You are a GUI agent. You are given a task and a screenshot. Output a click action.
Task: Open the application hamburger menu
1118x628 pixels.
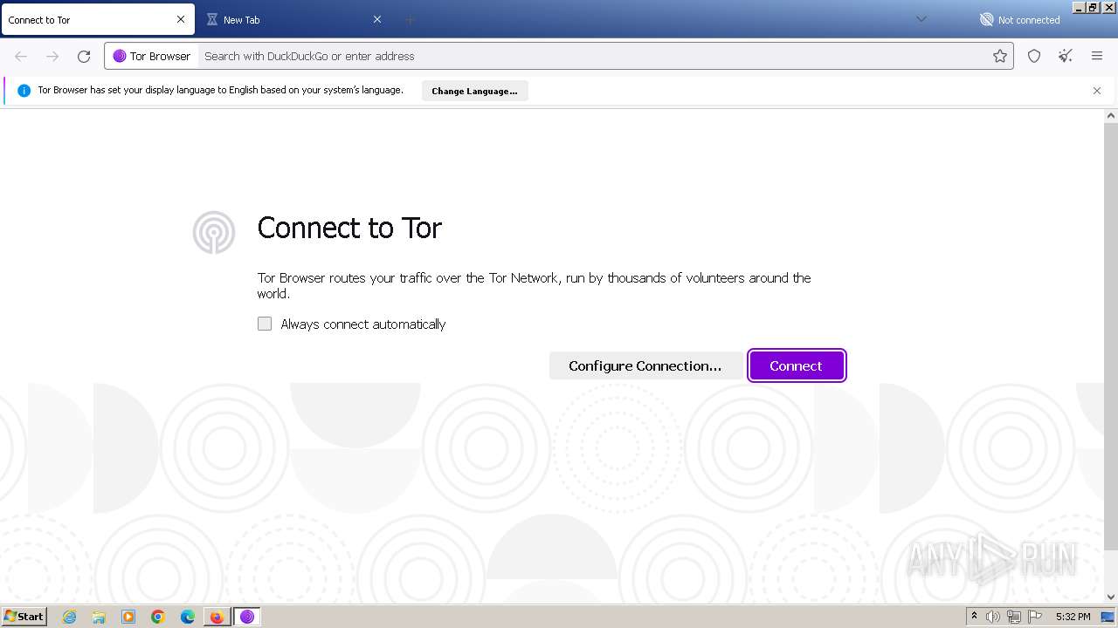click(1097, 56)
